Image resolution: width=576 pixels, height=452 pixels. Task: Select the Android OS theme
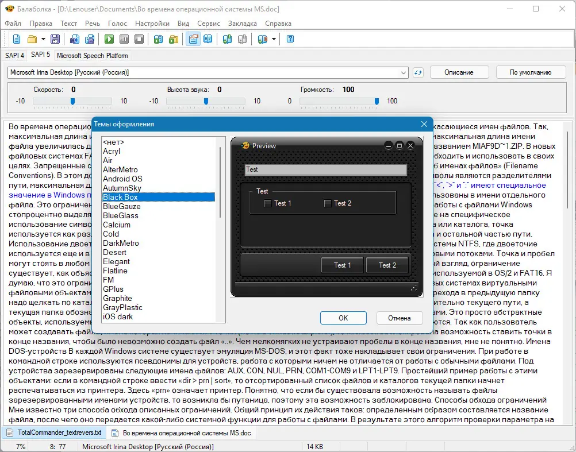click(x=158, y=179)
